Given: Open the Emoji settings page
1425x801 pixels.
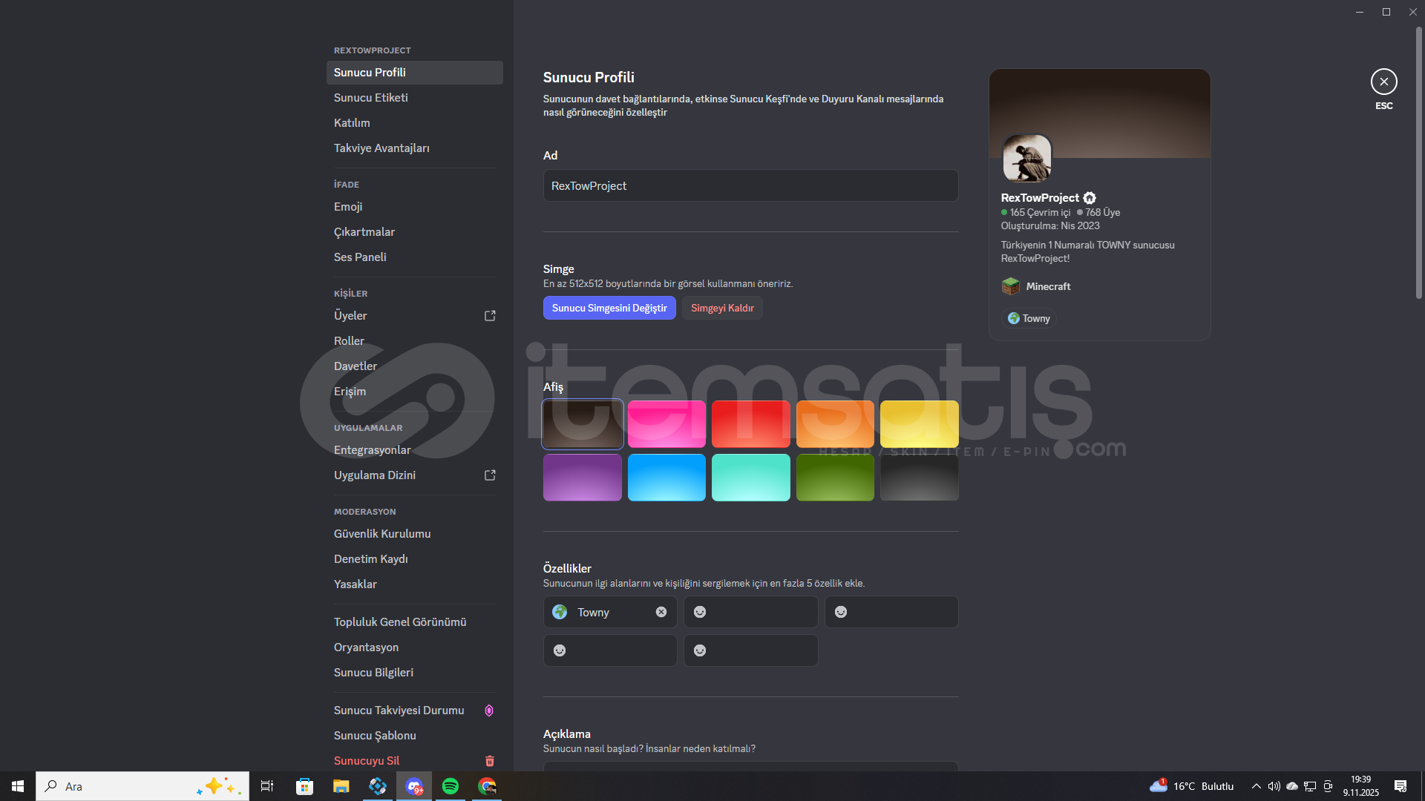Looking at the screenshot, I should 348,207.
